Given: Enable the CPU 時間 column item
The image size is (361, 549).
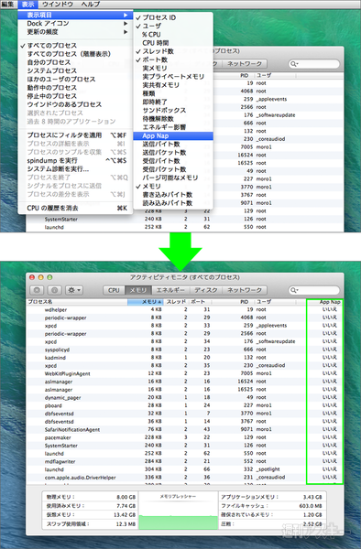Looking at the screenshot, I should click(173, 43).
